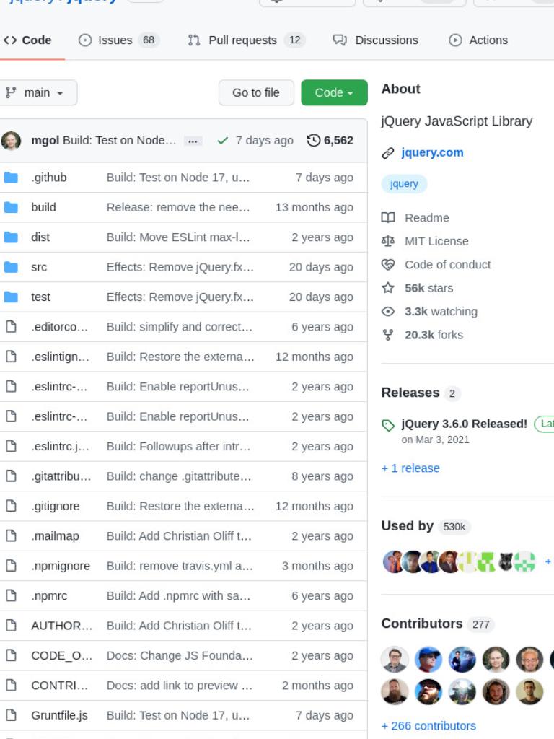This screenshot has height=739, width=554.
Task: Click the eye watching icon
Action: coord(387,312)
